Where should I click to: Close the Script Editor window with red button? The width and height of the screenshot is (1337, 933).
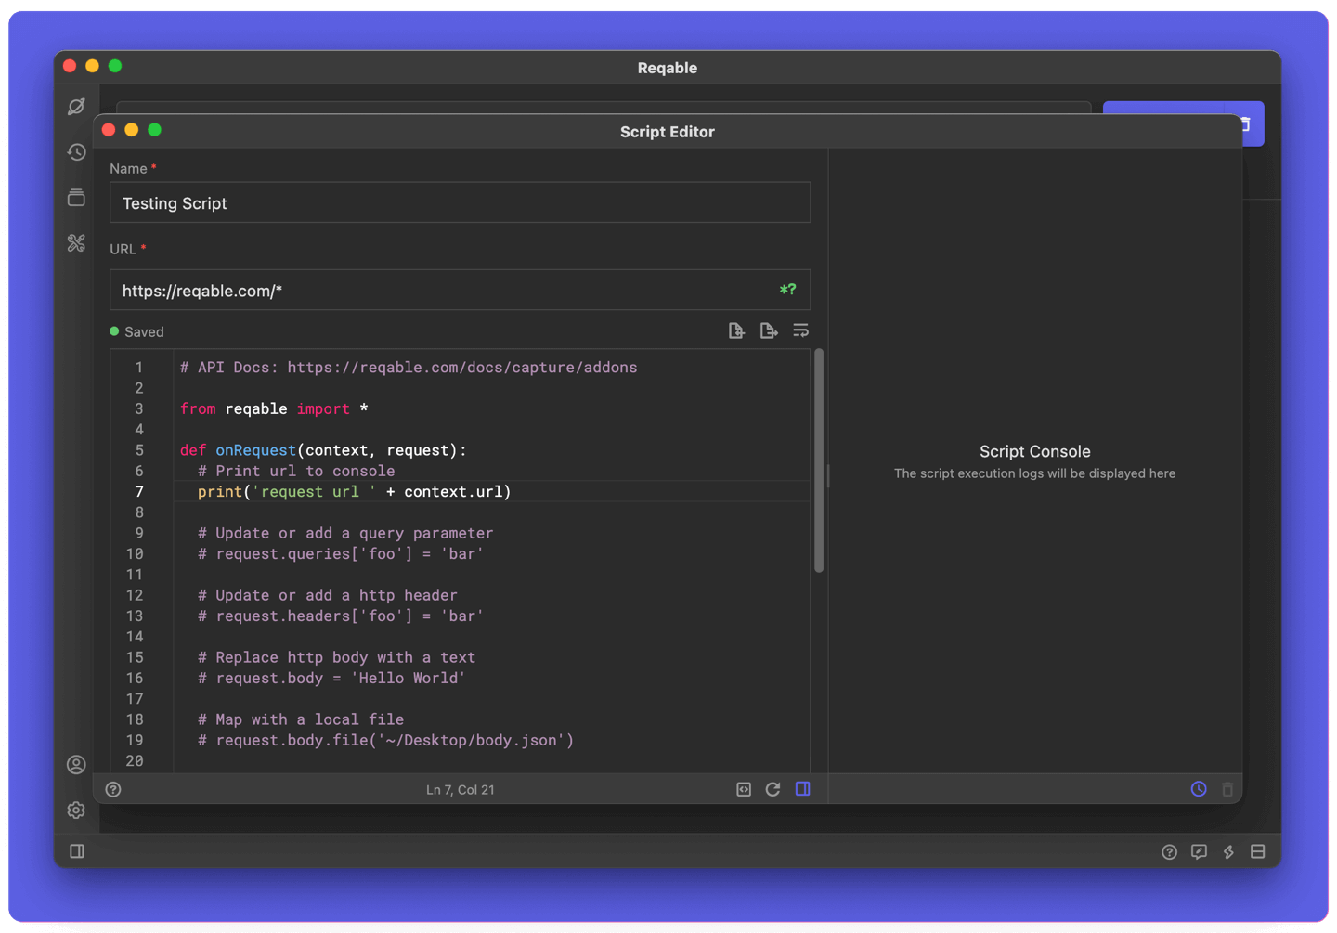pos(109,130)
